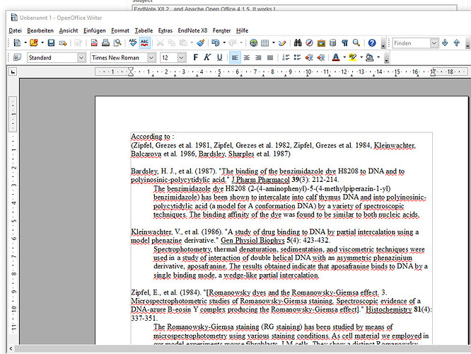Screen dimensions: 471x354
Task: Open the page preview icon
Action: (117, 43)
